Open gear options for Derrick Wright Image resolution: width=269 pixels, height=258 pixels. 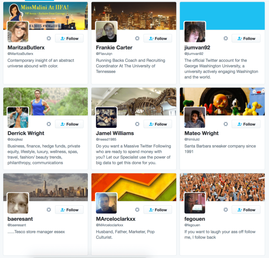tap(49, 124)
